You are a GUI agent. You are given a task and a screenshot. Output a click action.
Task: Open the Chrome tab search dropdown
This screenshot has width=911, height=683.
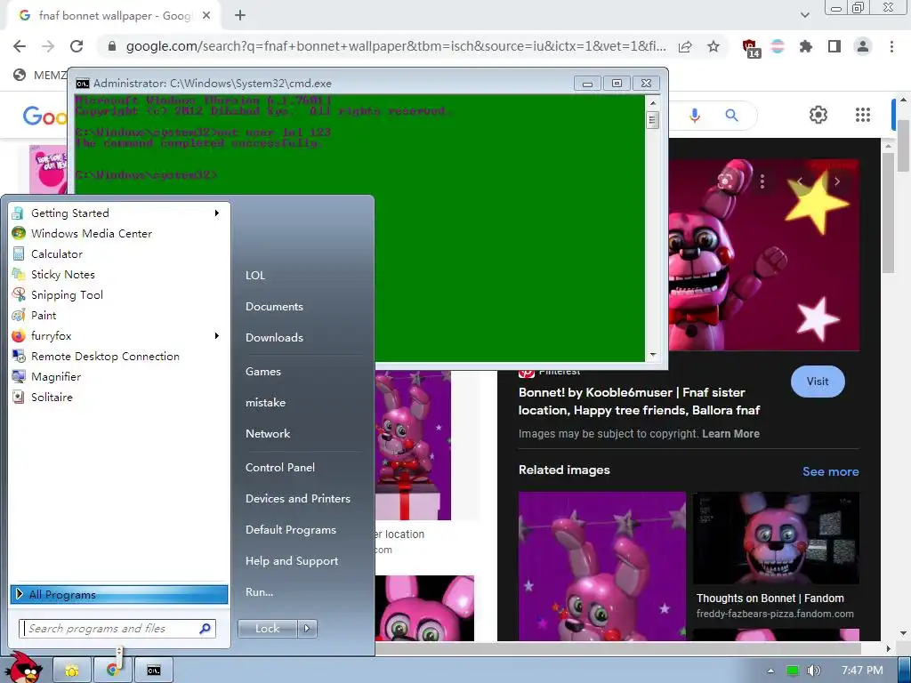point(804,15)
